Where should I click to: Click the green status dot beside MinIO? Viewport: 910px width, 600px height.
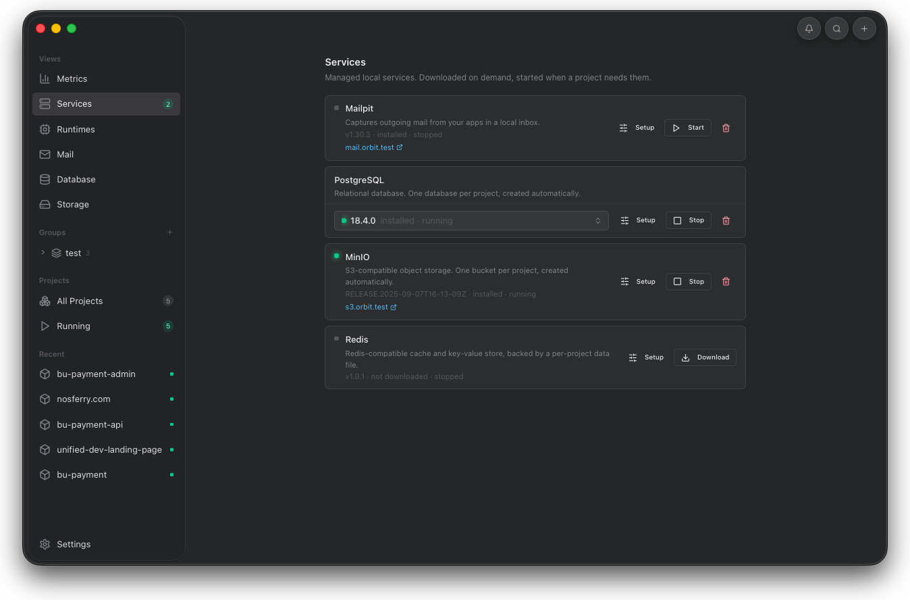click(336, 256)
